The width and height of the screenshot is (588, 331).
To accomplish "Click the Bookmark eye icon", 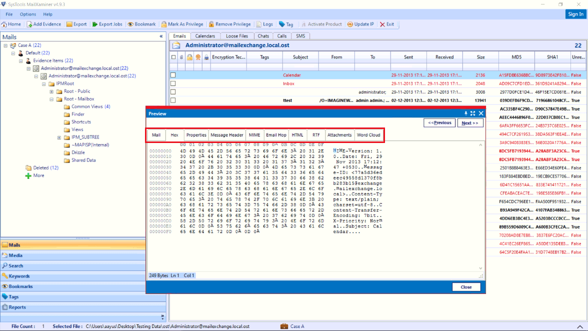I will (x=130, y=24).
